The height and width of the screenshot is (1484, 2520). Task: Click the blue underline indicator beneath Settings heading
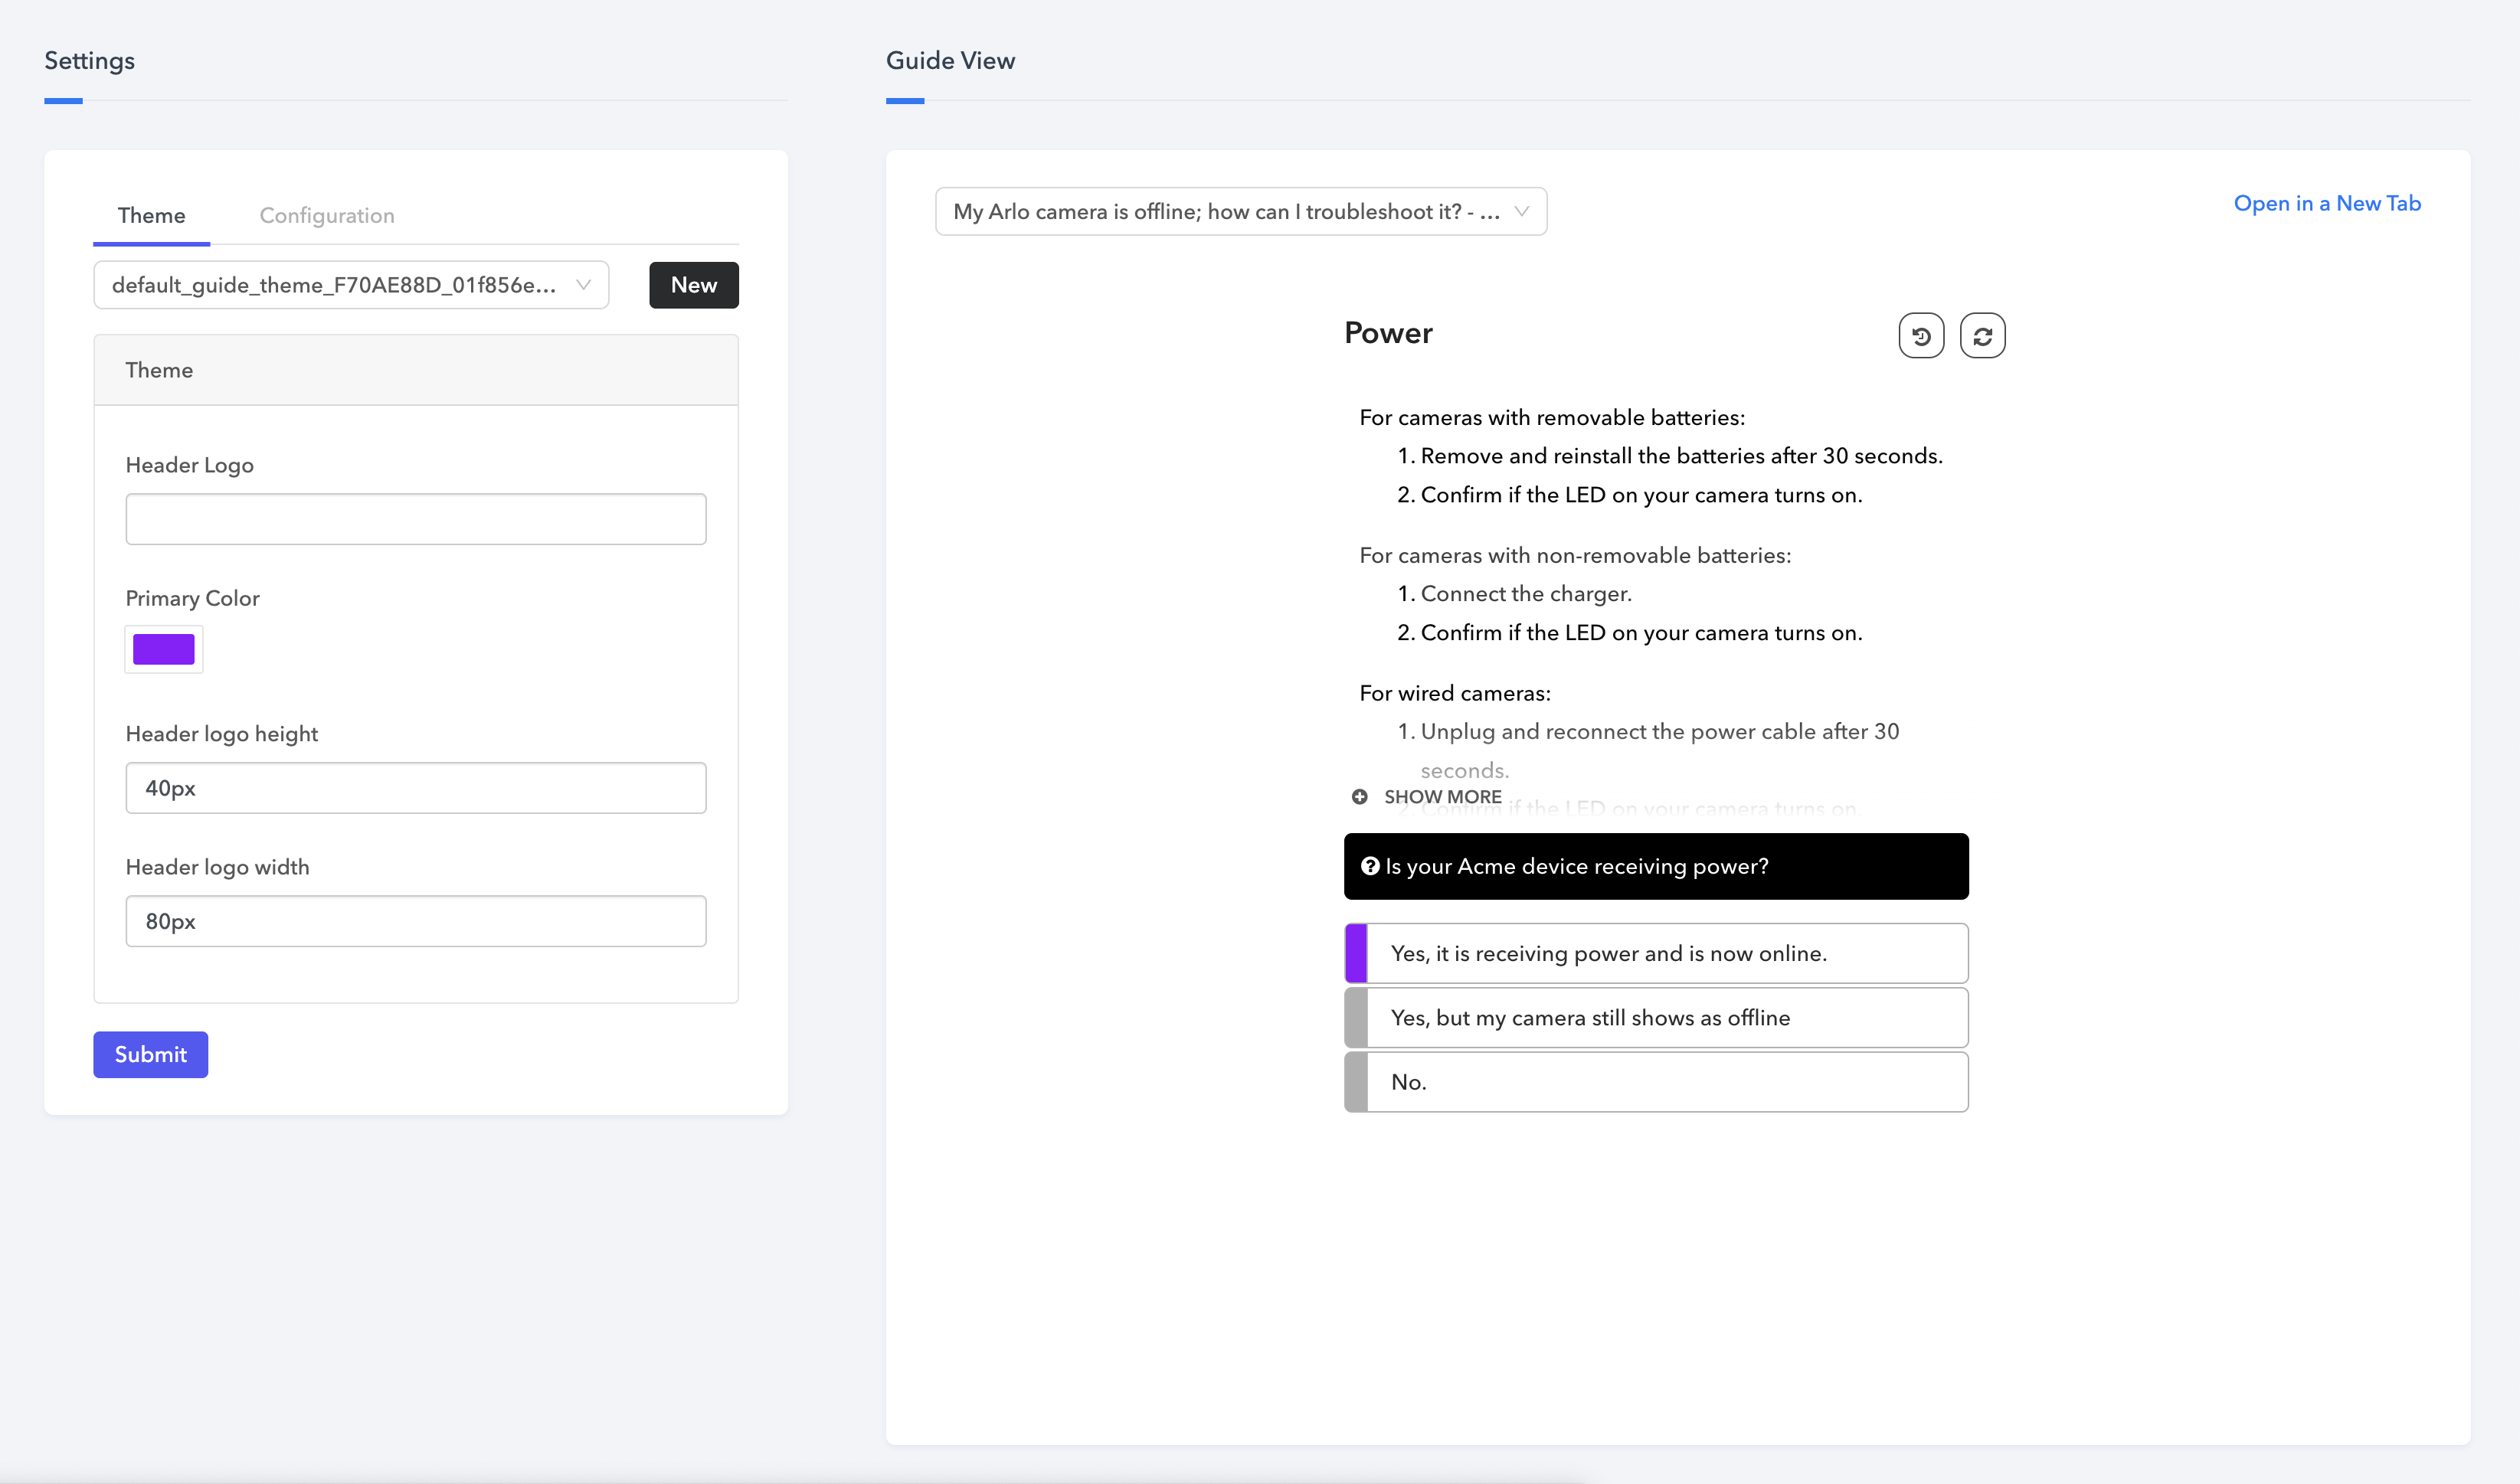63,101
